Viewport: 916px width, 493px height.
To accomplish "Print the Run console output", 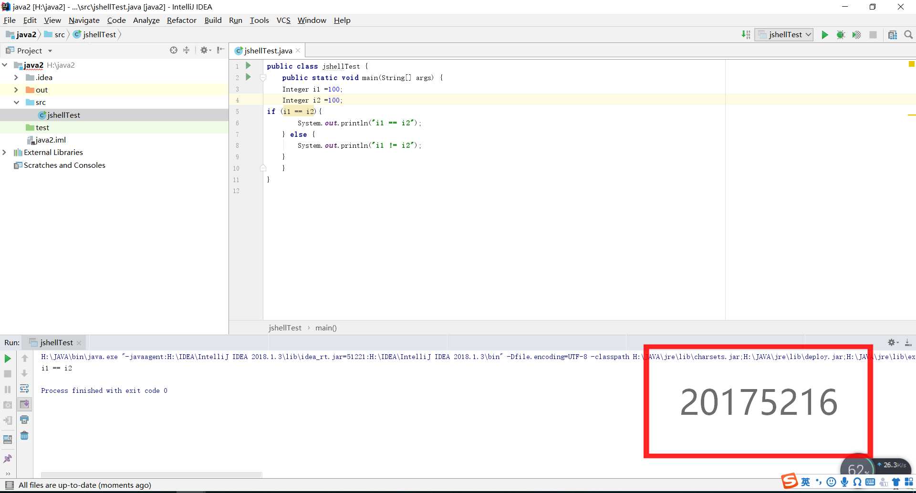I will point(25,420).
